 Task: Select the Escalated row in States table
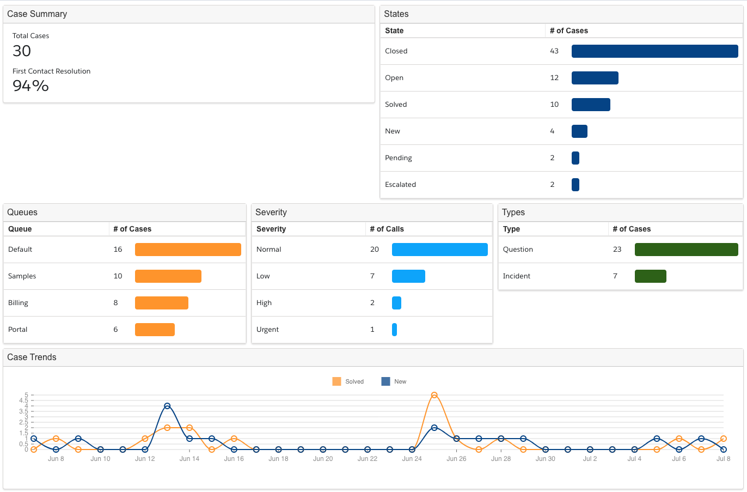coord(400,185)
